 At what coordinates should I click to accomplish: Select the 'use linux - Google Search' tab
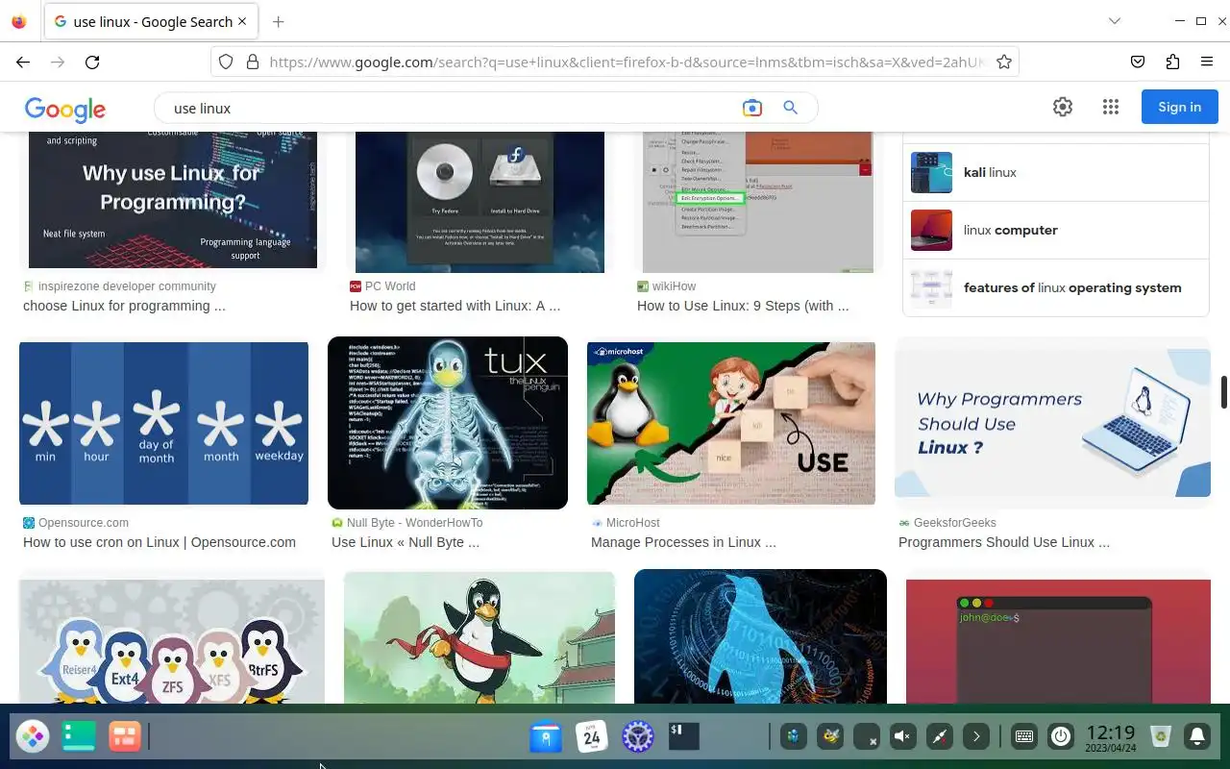coord(150,21)
